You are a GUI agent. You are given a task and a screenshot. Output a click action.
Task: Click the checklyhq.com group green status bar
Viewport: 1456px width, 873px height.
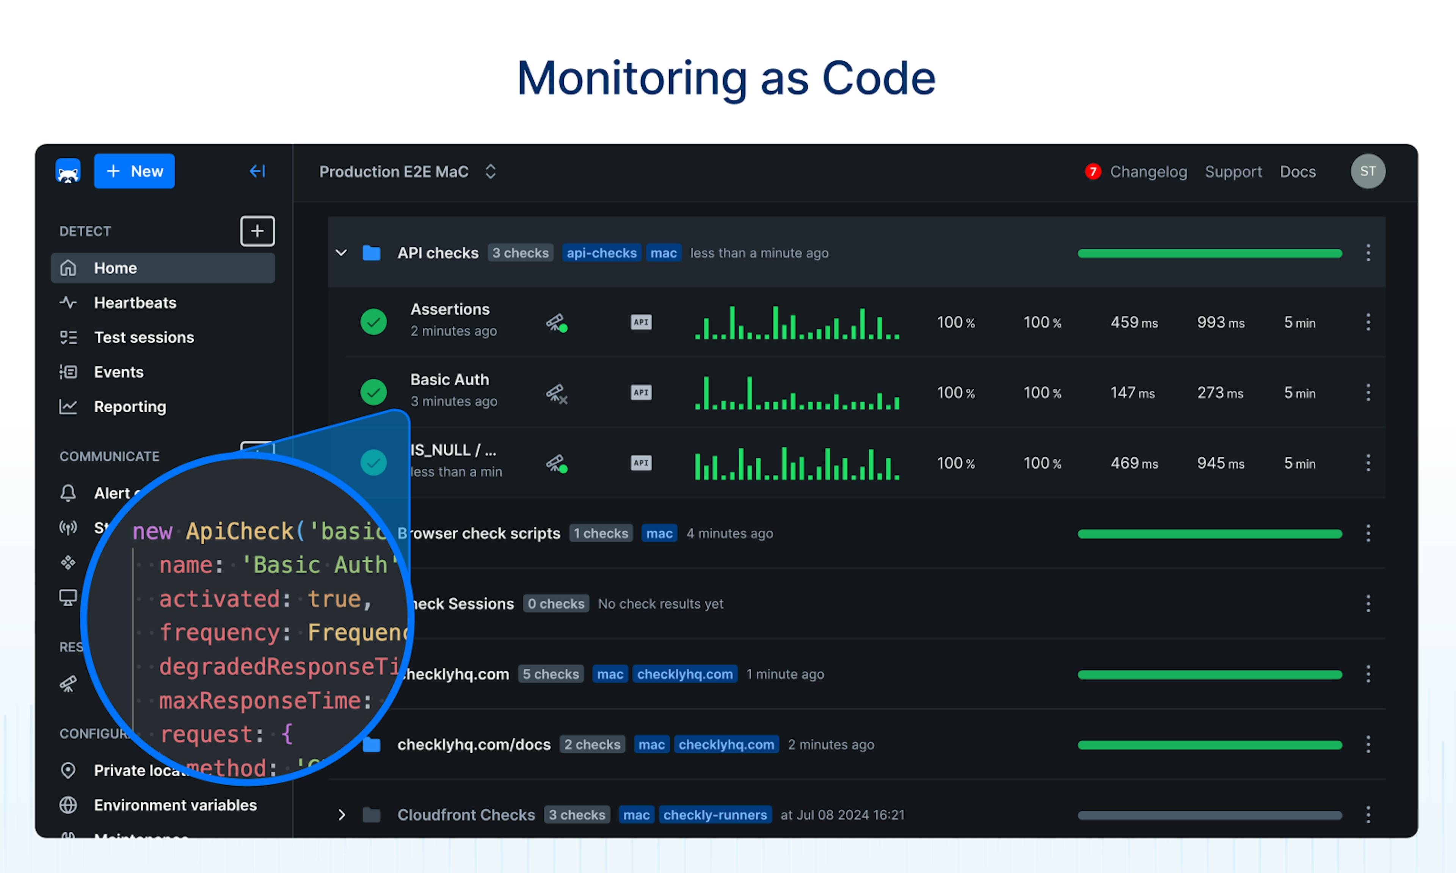[x=1210, y=675]
